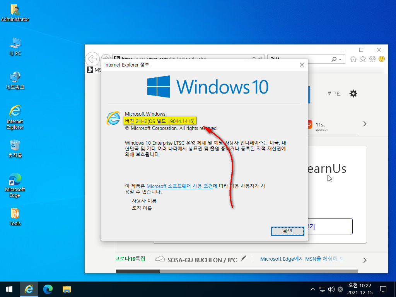This screenshot has width=396, height=297.
Task: Open the Windows Start menu
Action: click(x=9, y=289)
